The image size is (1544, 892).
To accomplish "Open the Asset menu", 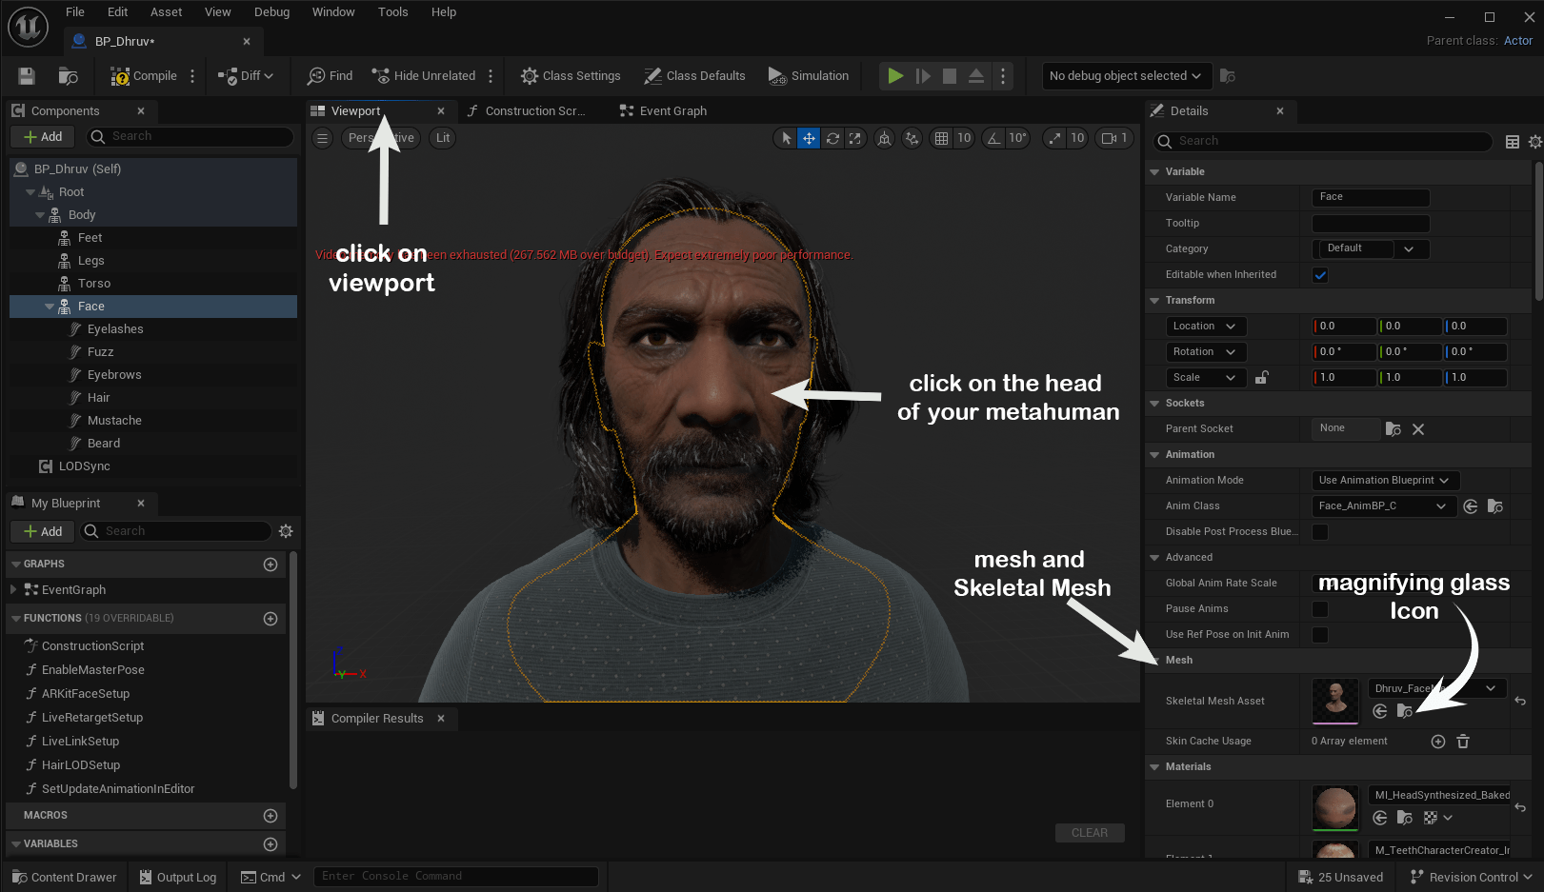I will pyautogui.click(x=166, y=12).
